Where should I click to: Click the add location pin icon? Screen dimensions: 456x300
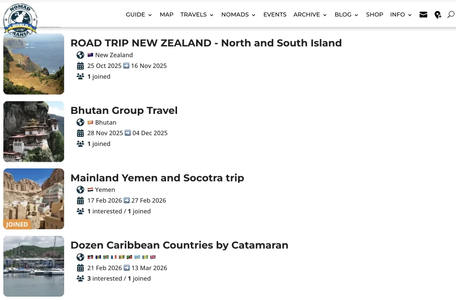pos(438,15)
